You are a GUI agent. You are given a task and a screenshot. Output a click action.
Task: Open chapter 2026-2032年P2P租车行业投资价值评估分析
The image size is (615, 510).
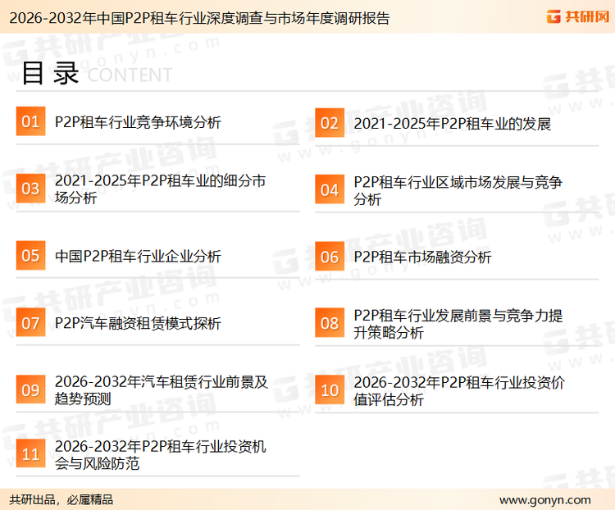point(459,391)
